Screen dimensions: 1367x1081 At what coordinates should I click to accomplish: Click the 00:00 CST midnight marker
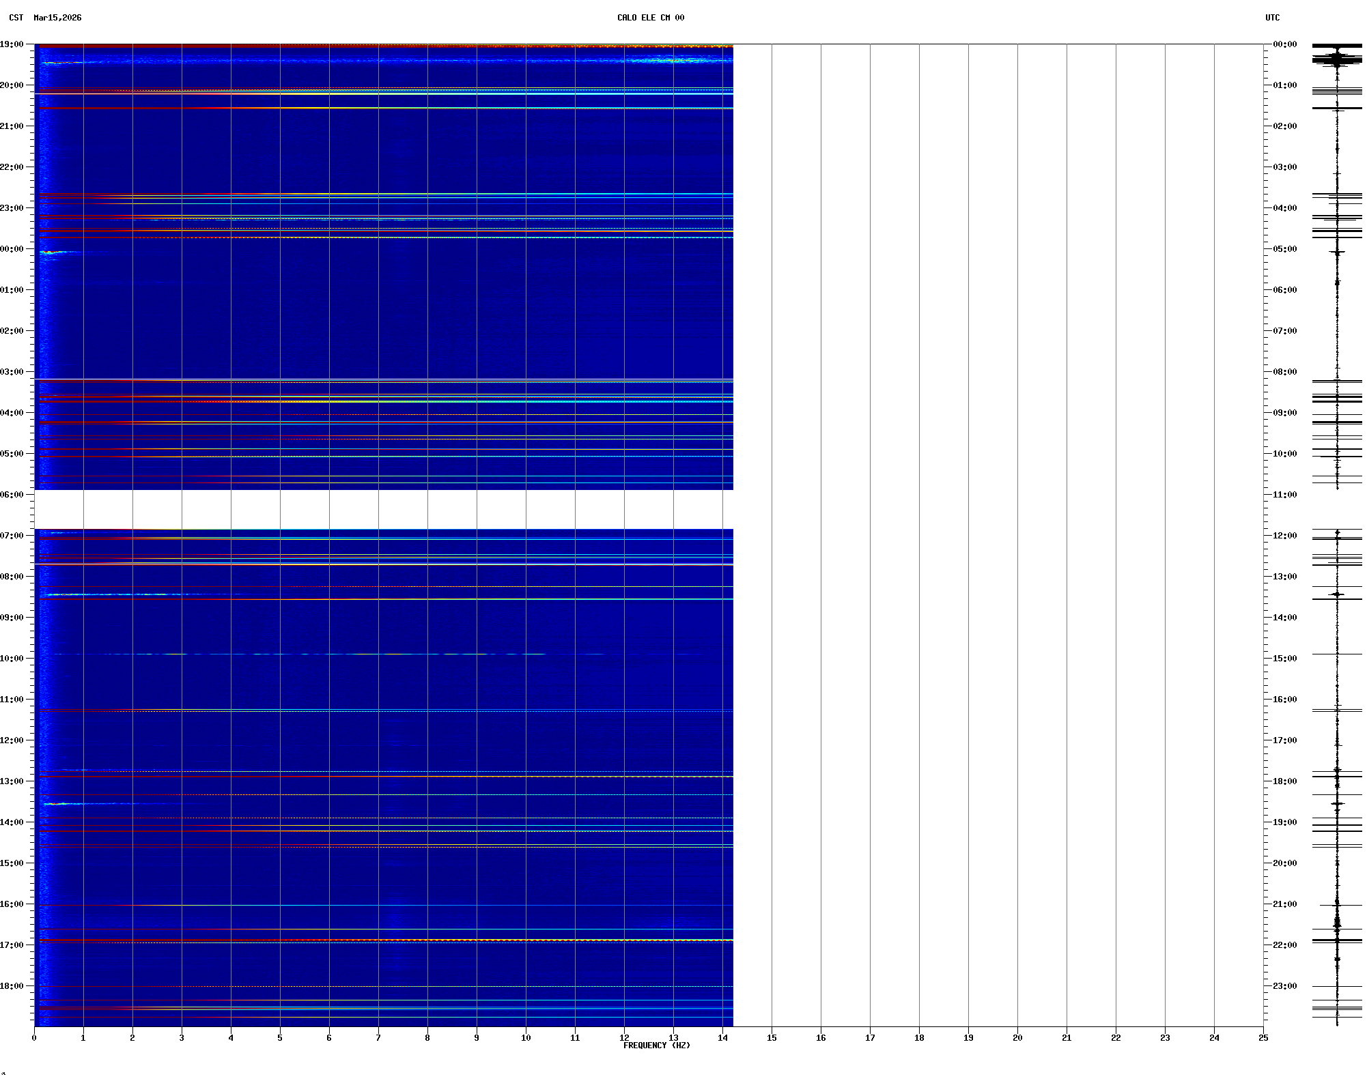tap(12, 249)
